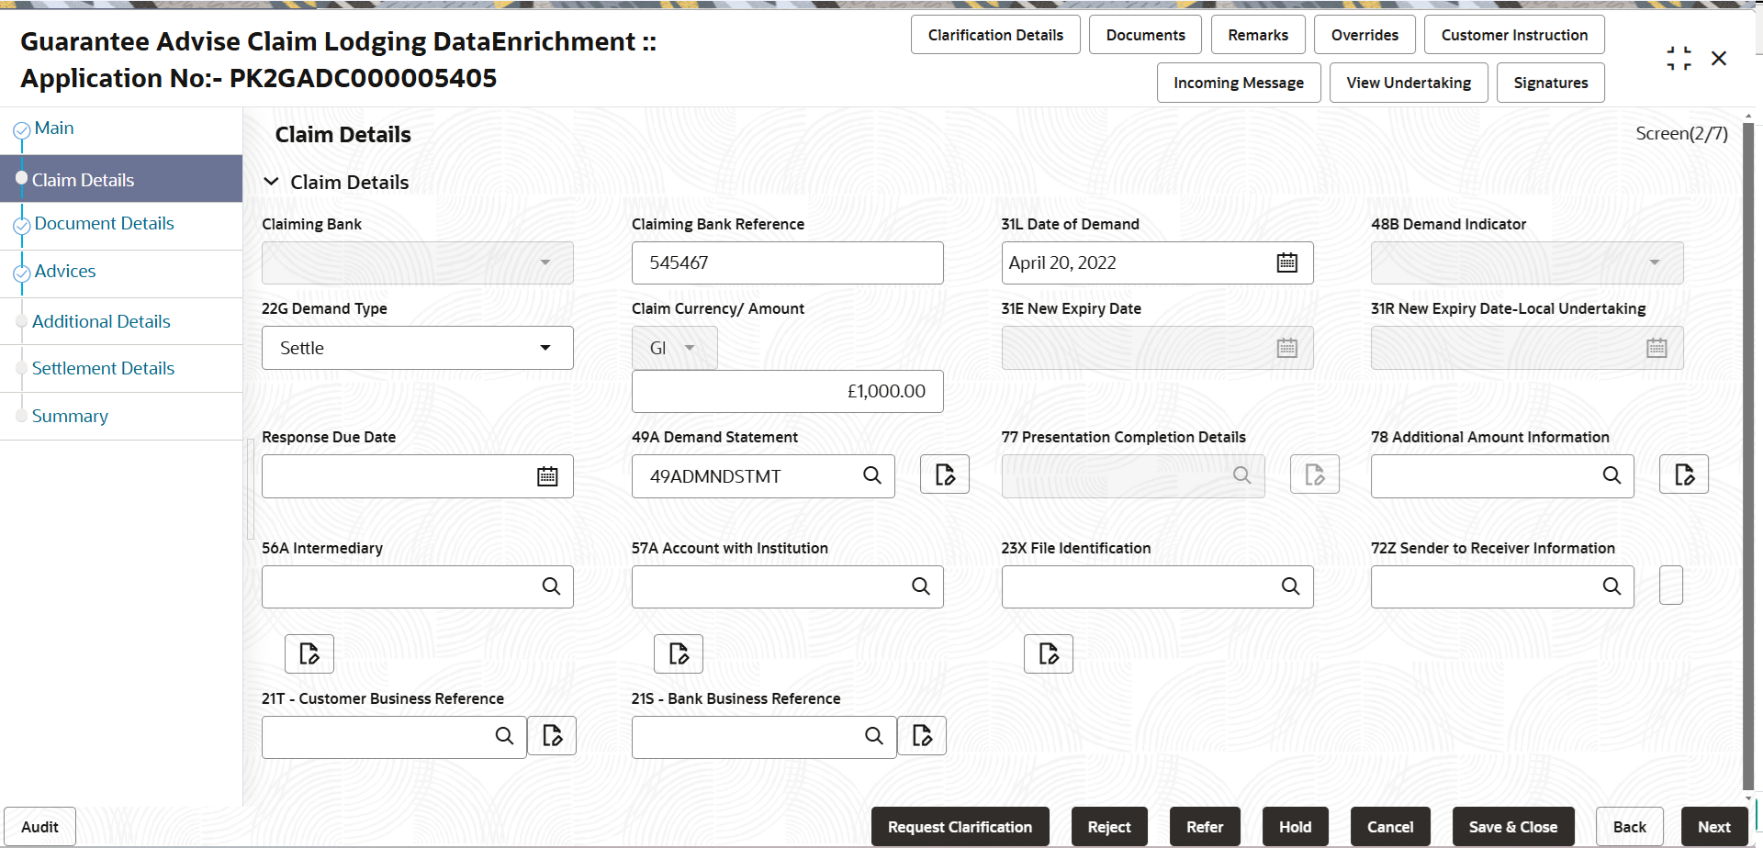Open editor icon next to 21T Customer Business Reference

[x=552, y=735]
